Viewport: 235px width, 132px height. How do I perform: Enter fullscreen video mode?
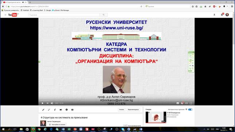coord(191,103)
